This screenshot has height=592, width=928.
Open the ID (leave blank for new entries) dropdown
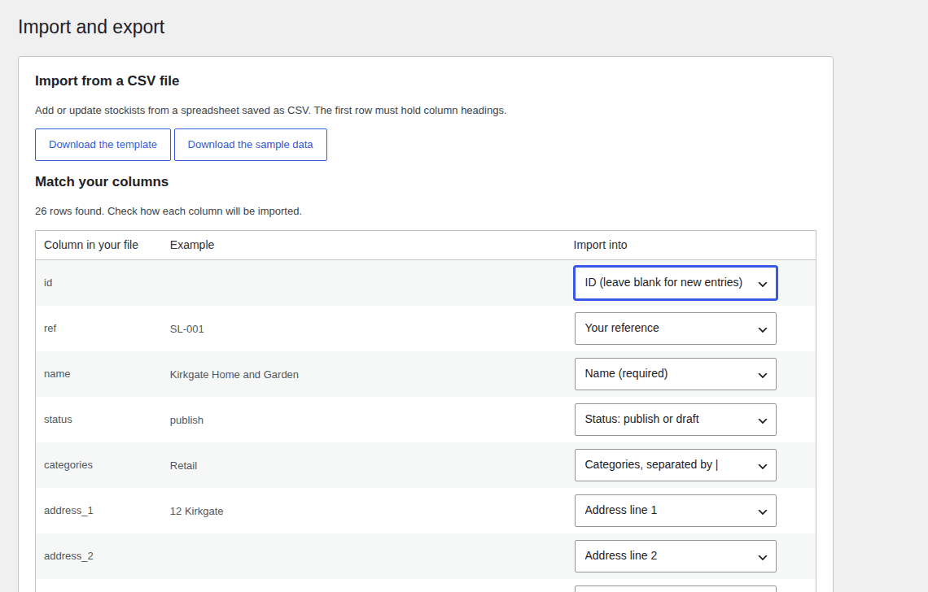click(676, 283)
